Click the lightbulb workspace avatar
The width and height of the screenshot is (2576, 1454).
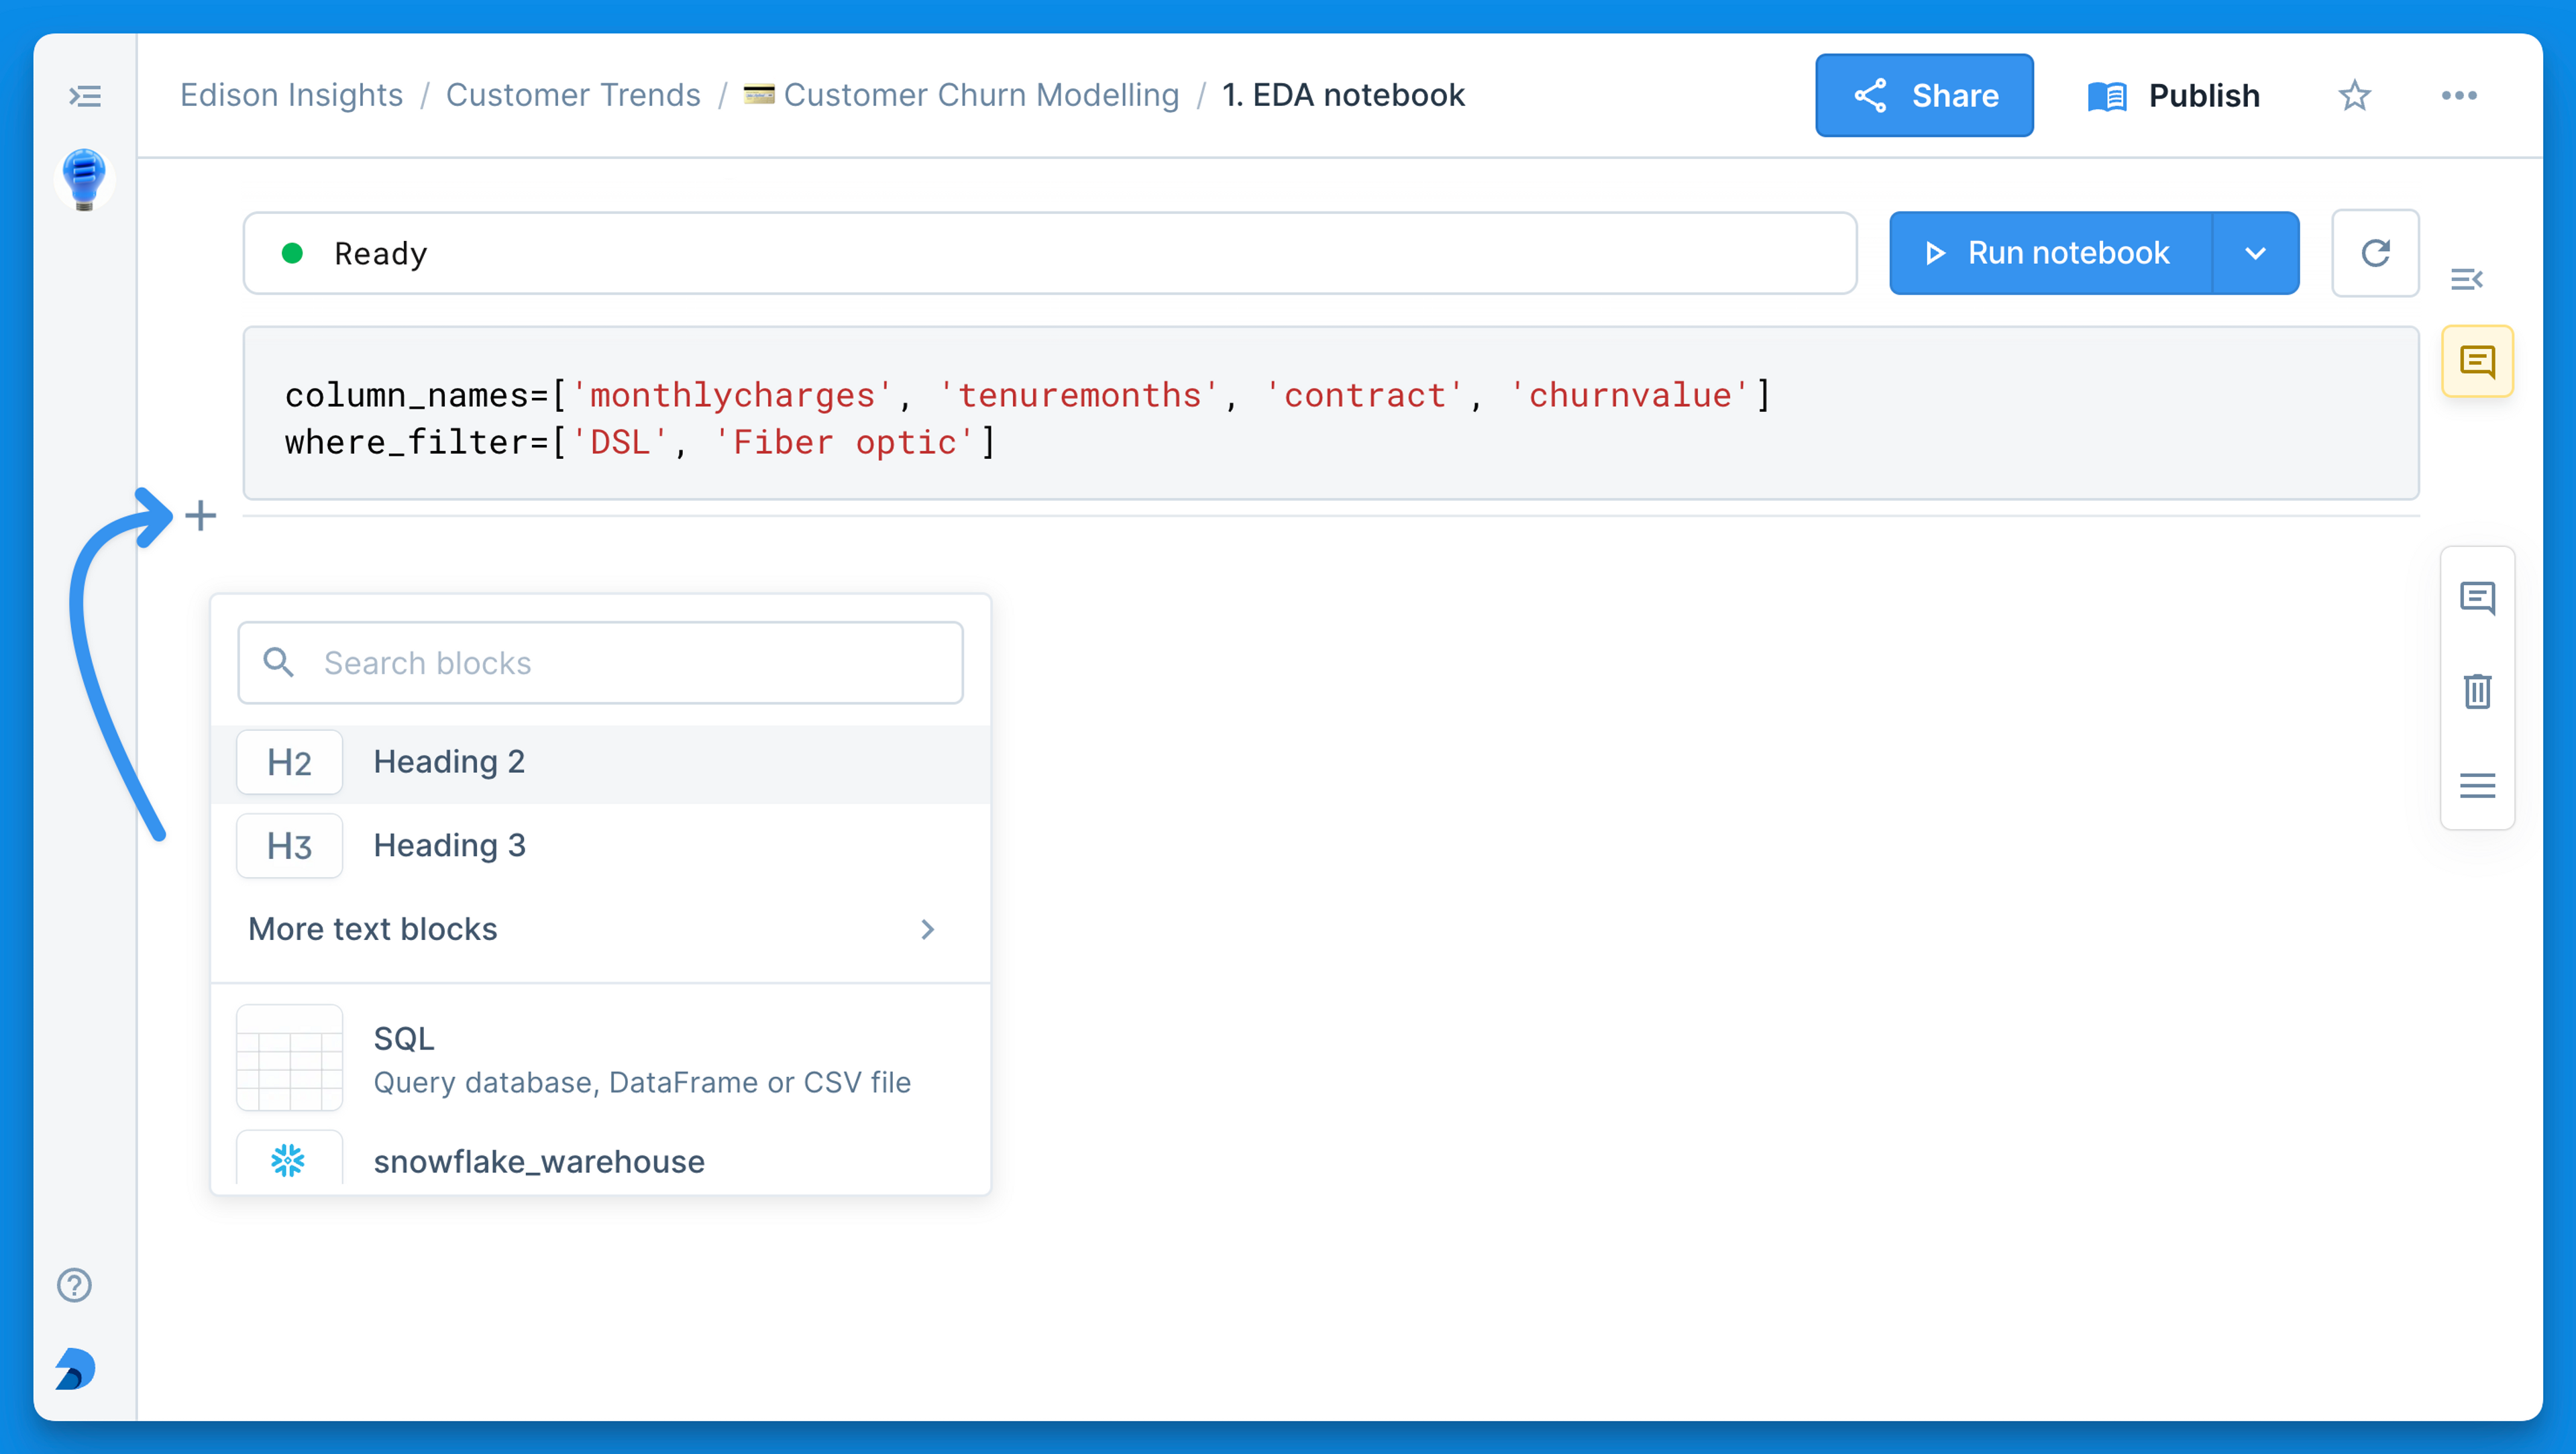pos(85,180)
